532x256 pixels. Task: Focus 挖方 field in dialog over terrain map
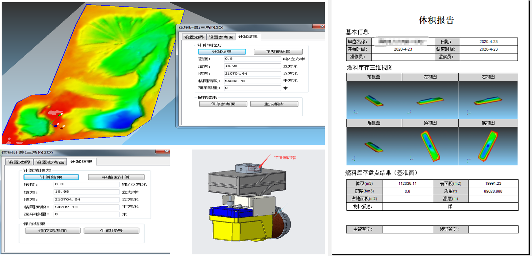click(253, 74)
